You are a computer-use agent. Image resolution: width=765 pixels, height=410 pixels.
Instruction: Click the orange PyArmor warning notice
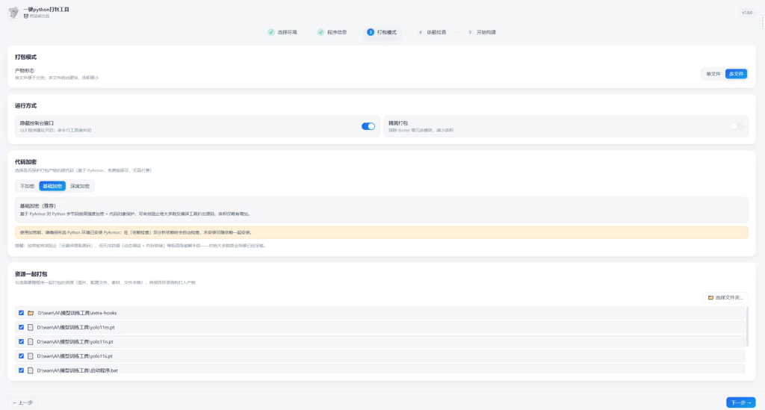click(x=382, y=232)
